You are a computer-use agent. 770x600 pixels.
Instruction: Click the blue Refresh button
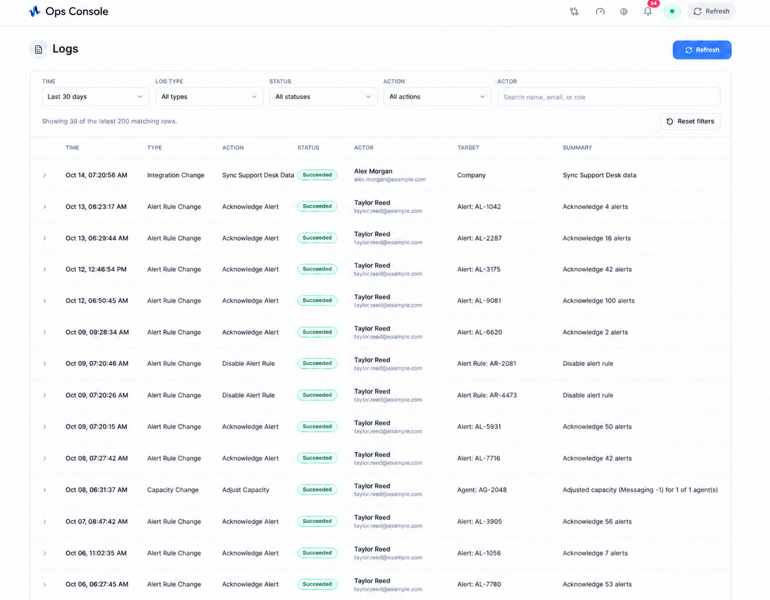pos(702,50)
